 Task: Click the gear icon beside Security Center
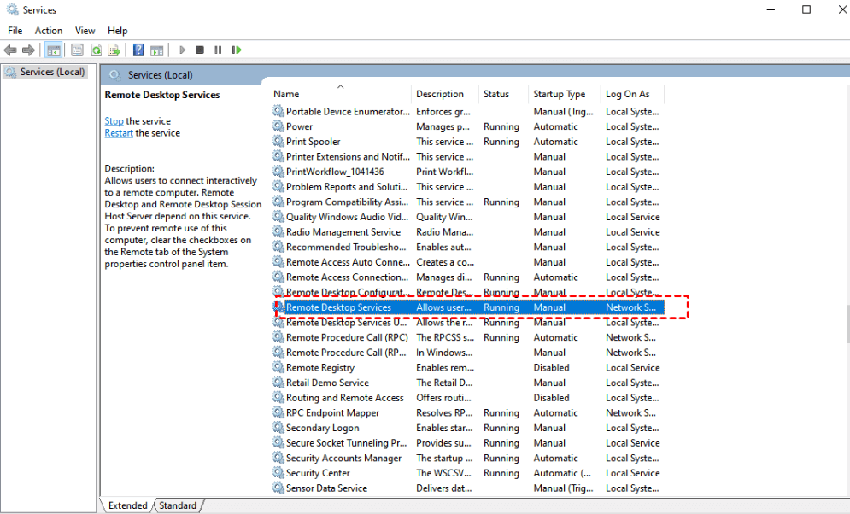278,473
